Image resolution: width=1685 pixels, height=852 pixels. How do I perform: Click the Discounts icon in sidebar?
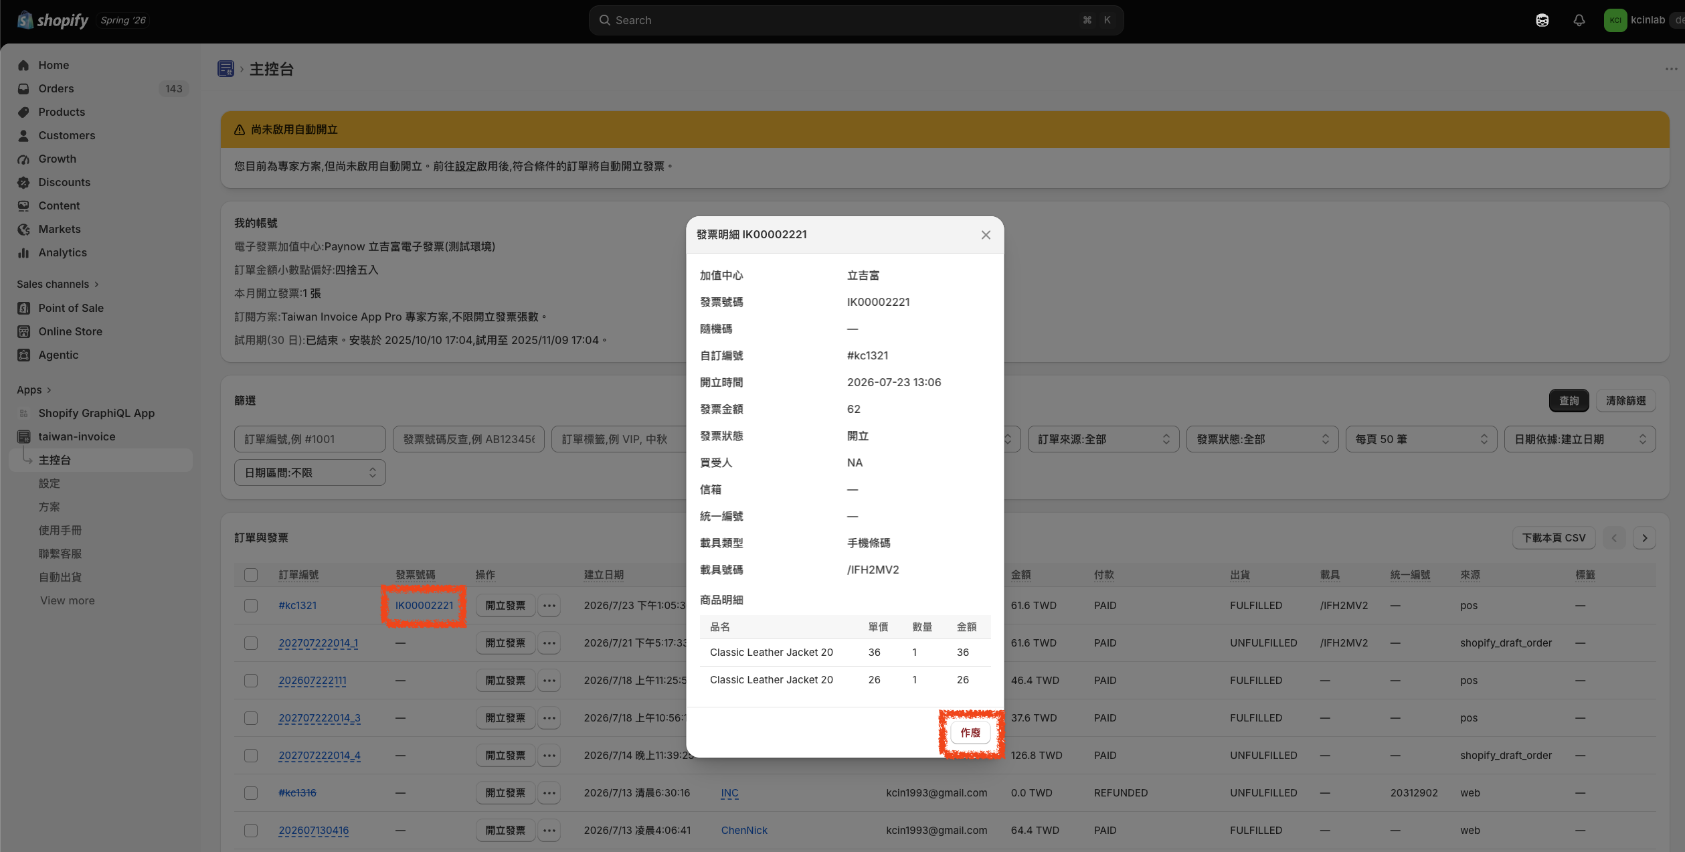click(x=23, y=182)
